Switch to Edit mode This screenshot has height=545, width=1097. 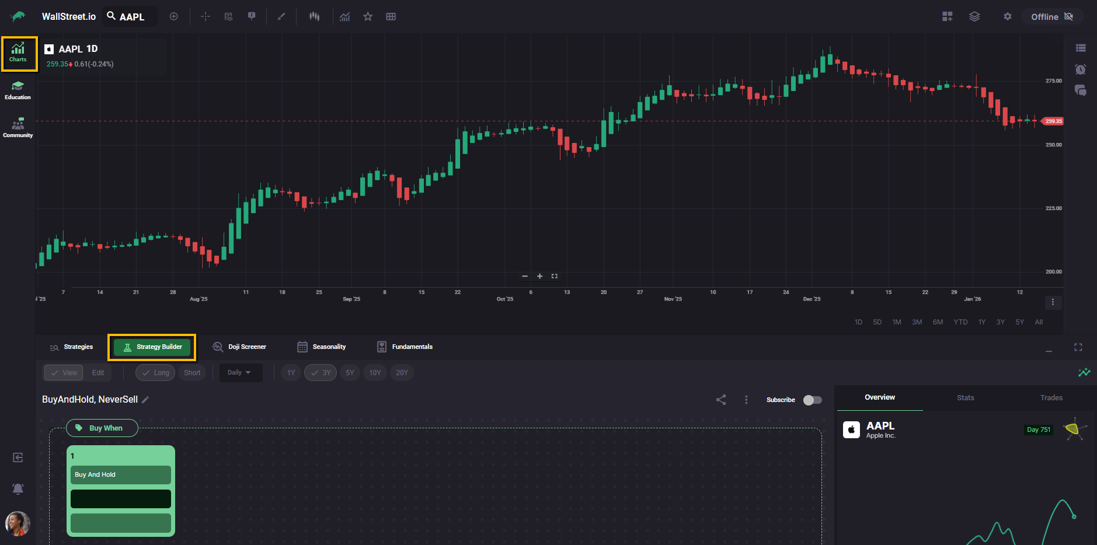pyautogui.click(x=98, y=373)
